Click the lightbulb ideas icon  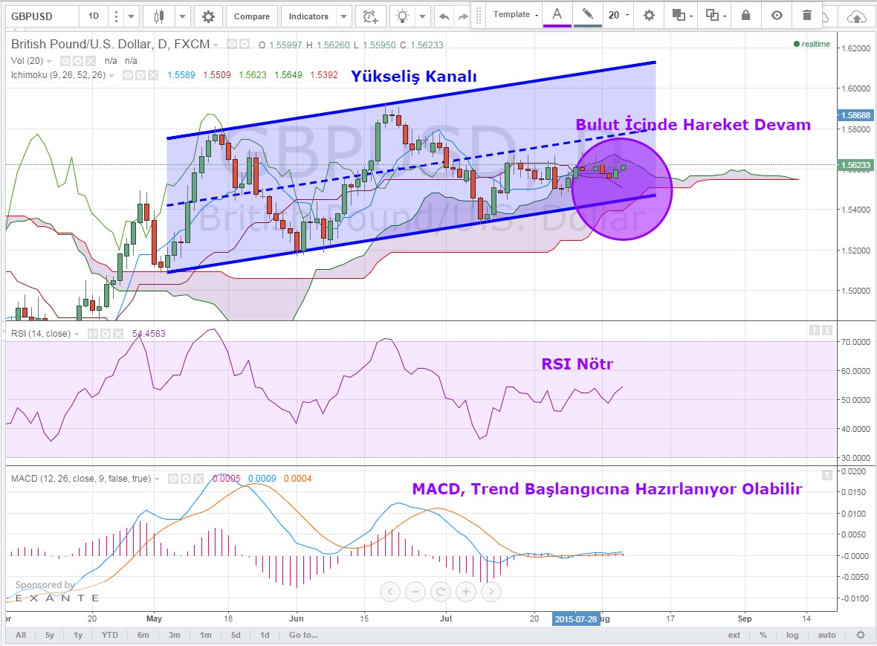[402, 16]
